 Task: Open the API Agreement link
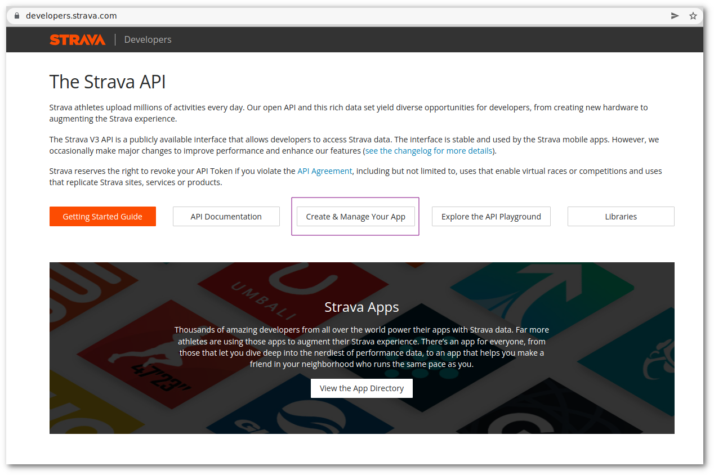[325, 171]
